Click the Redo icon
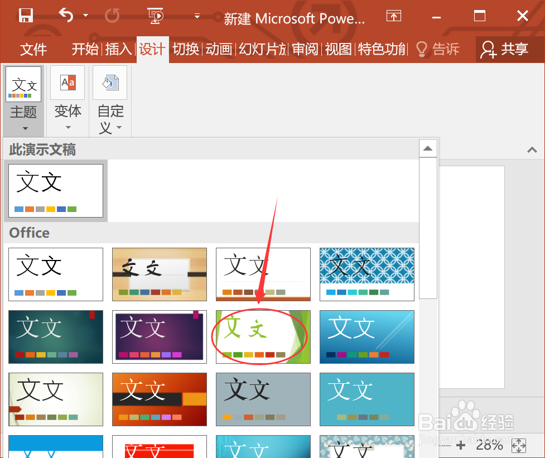 [112, 16]
